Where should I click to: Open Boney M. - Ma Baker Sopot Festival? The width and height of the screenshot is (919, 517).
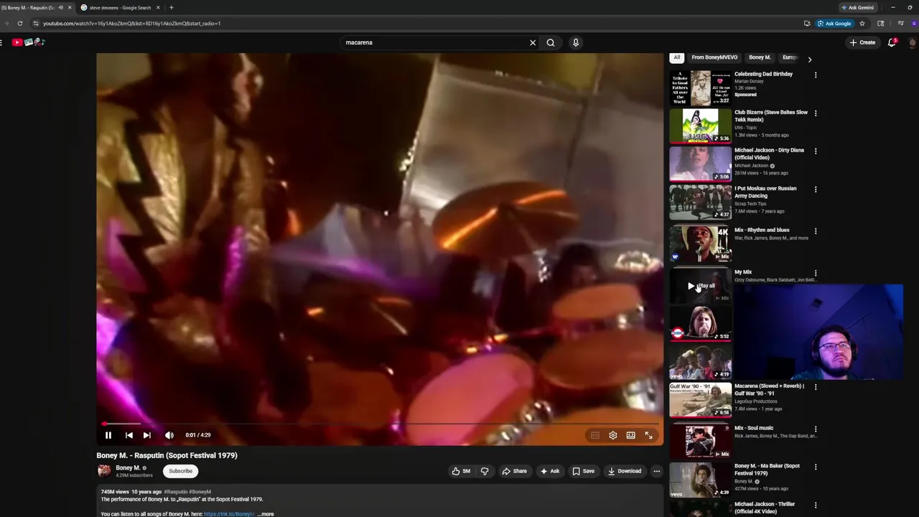(700, 480)
